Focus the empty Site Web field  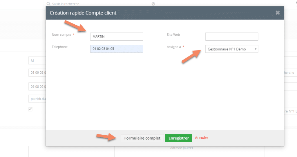click(x=231, y=37)
